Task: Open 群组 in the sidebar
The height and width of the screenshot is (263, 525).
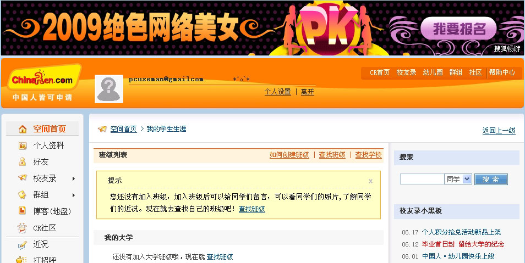Action: pos(41,194)
